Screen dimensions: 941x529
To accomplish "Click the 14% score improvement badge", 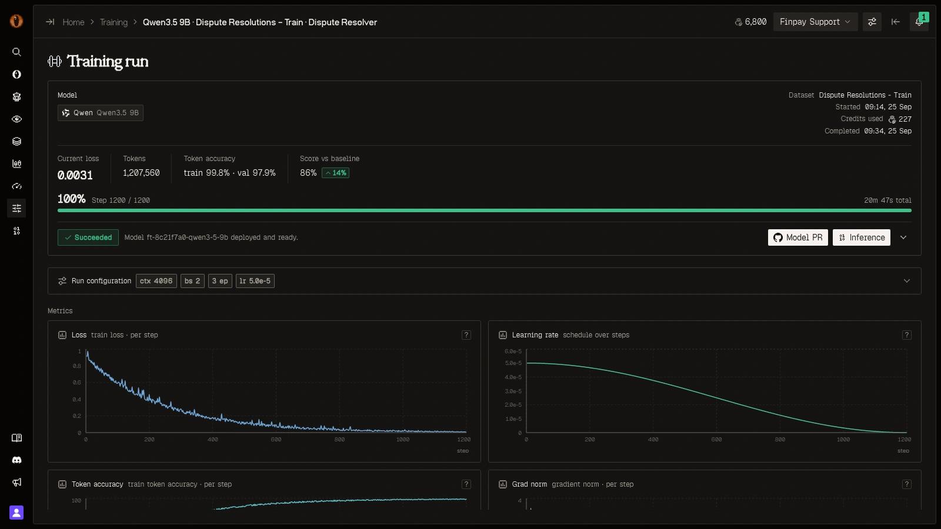I will [335, 173].
